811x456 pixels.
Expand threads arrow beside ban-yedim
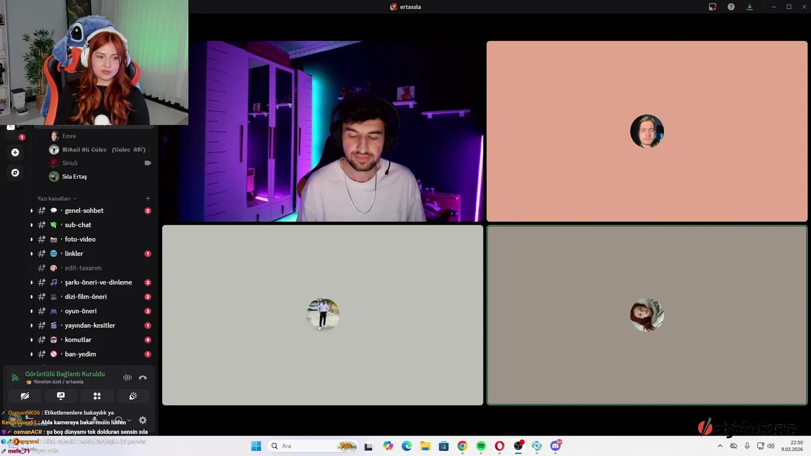[32, 354]
